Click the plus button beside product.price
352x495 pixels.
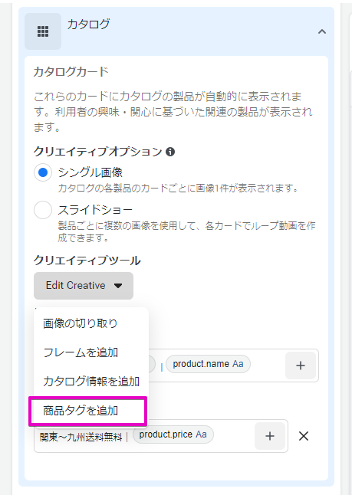coord(270,436)
